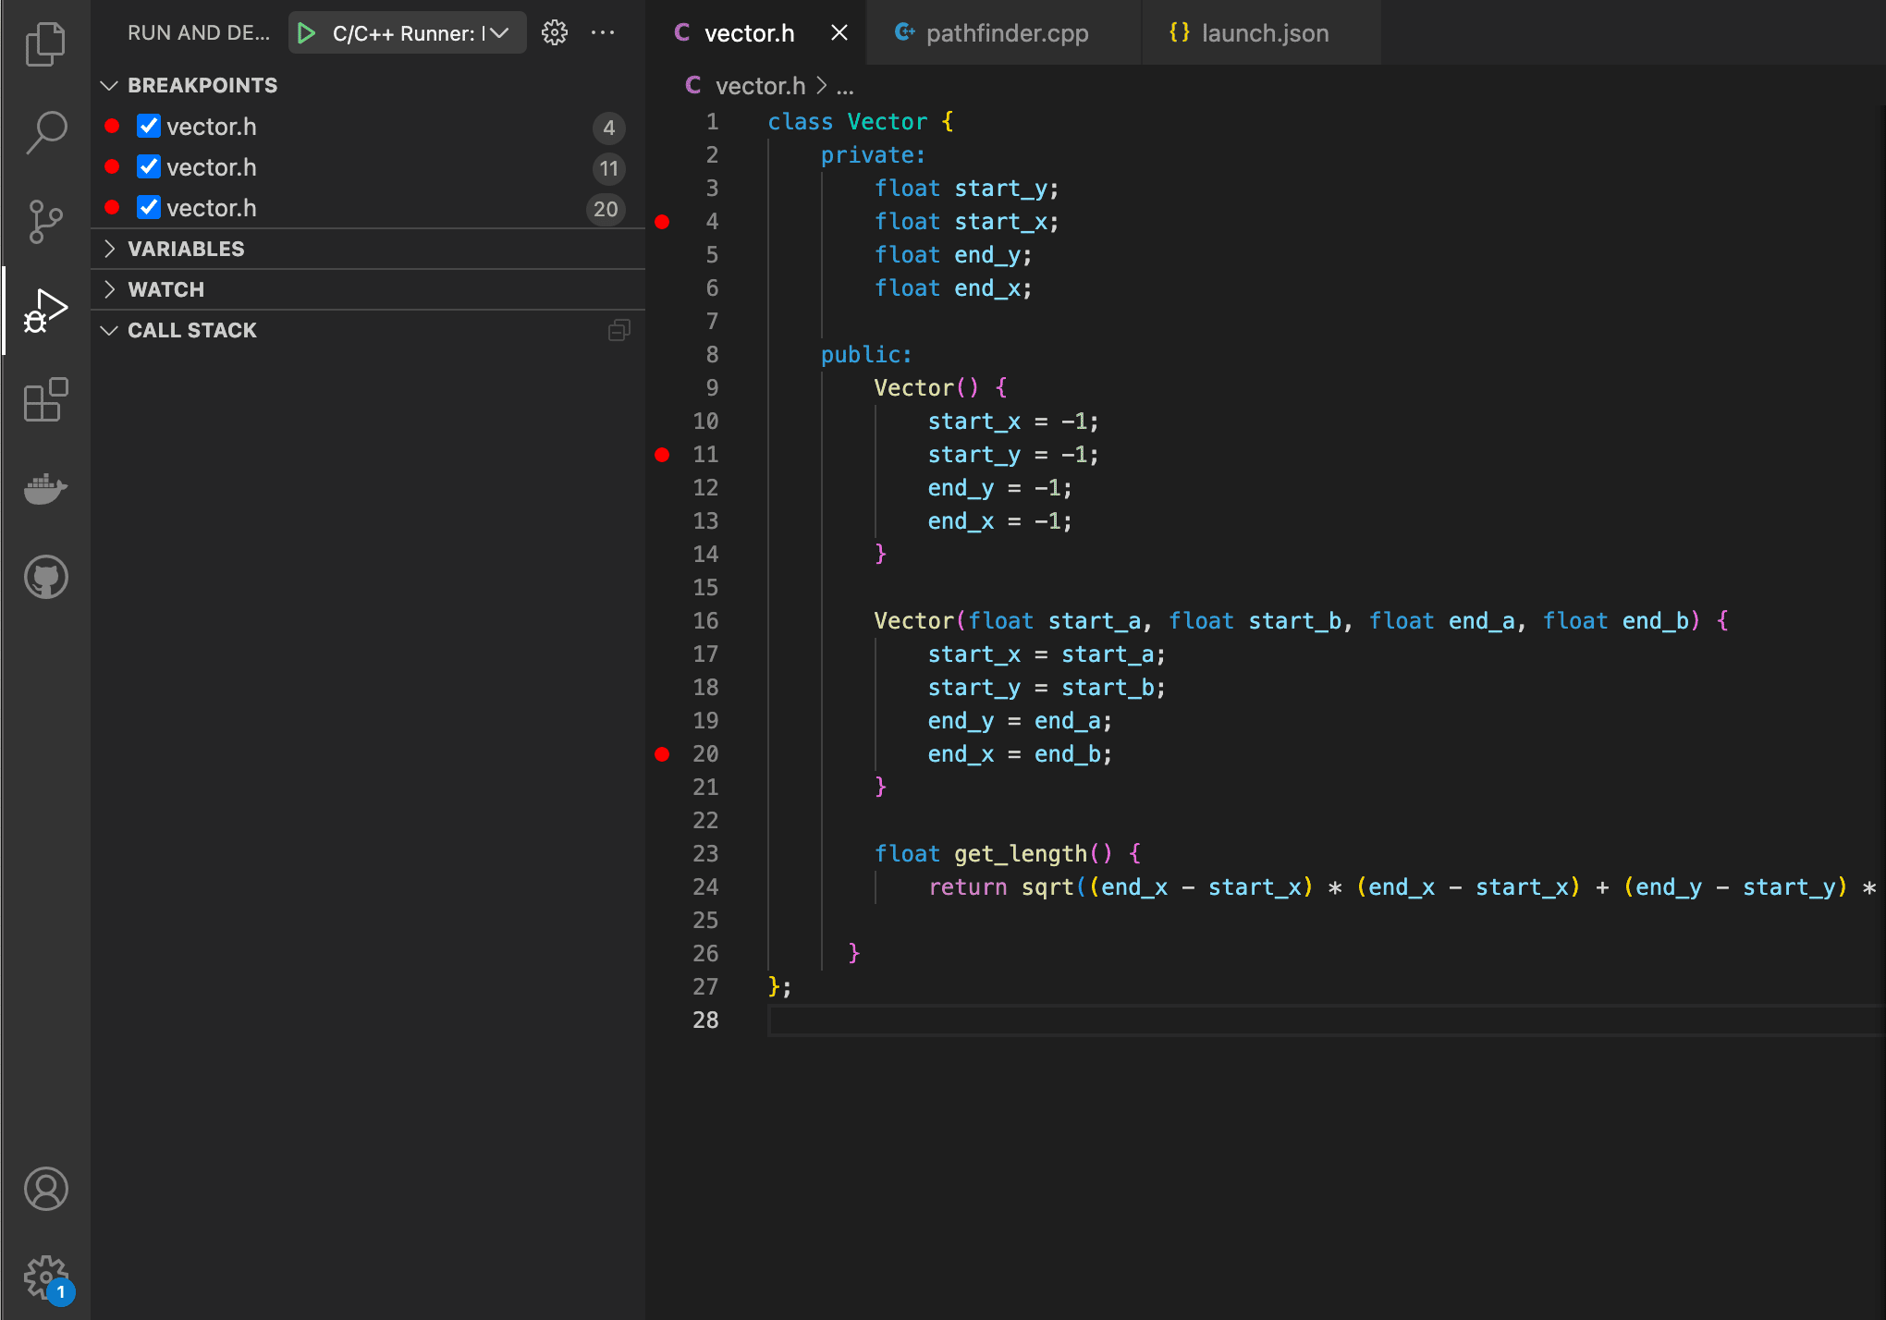Start debugging with green play button
This screenshot has height=1320, width=1886.
pyautogui.click(x=307, y=33)
